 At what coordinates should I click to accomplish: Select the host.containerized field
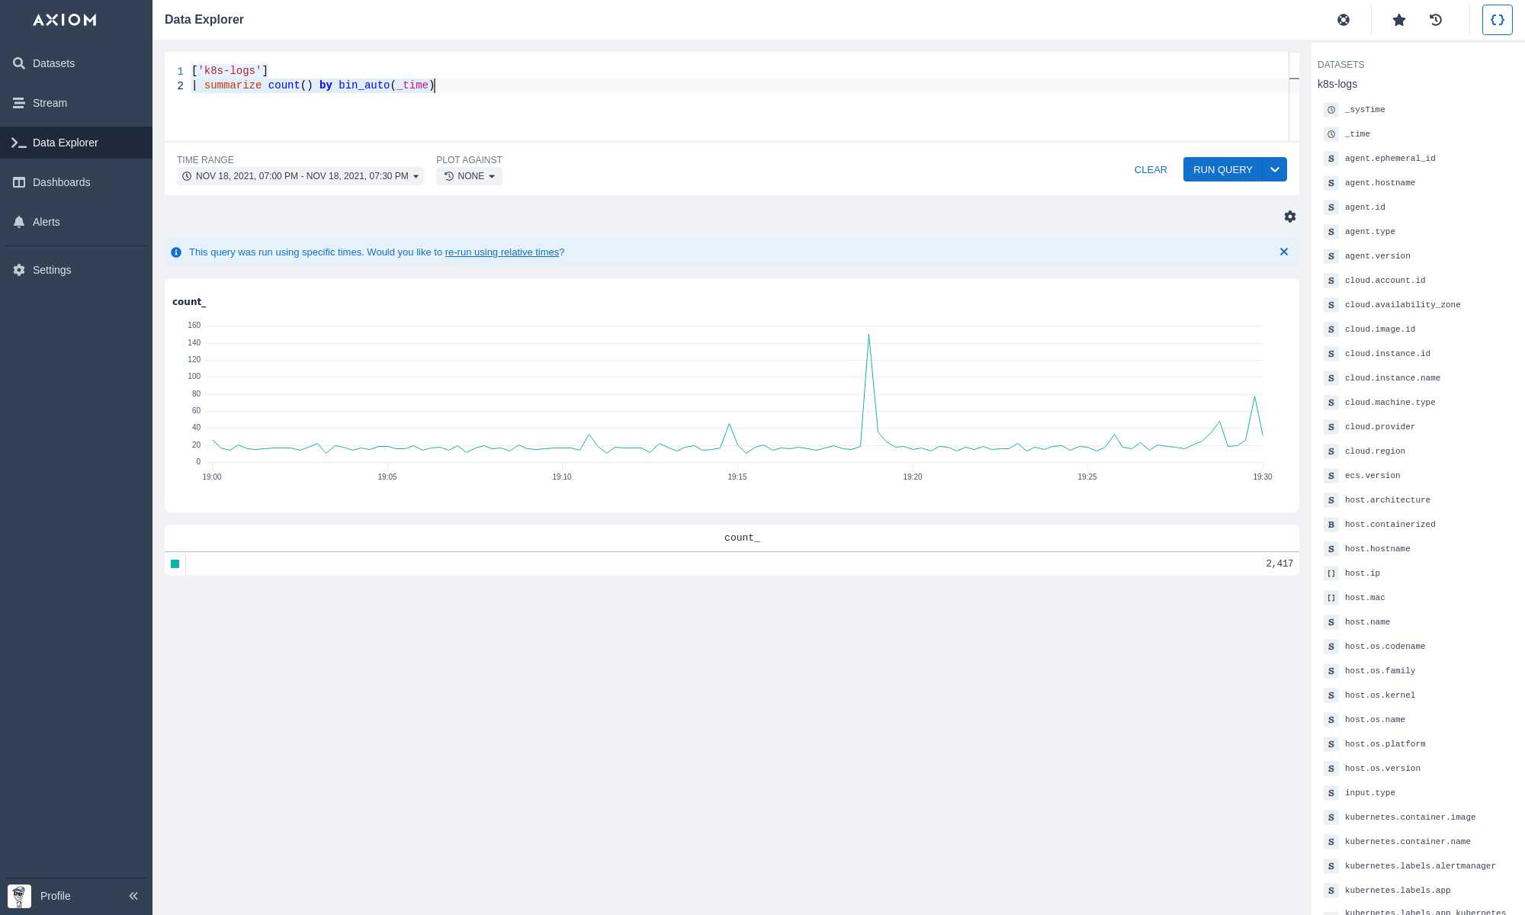click(x=1389, y=525)
